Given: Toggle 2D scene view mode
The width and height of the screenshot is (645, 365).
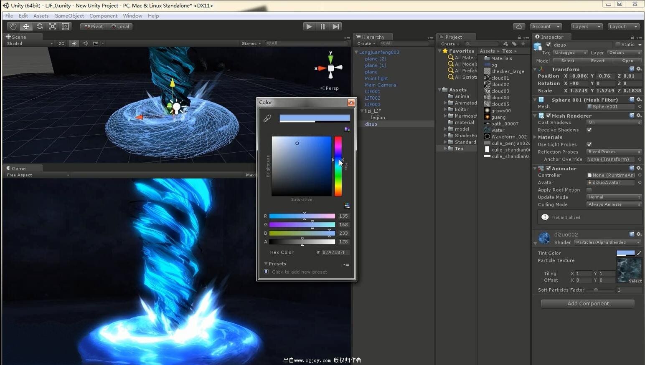Looking at the screenshot, I should pyautogui.click(x=61, y=43).
